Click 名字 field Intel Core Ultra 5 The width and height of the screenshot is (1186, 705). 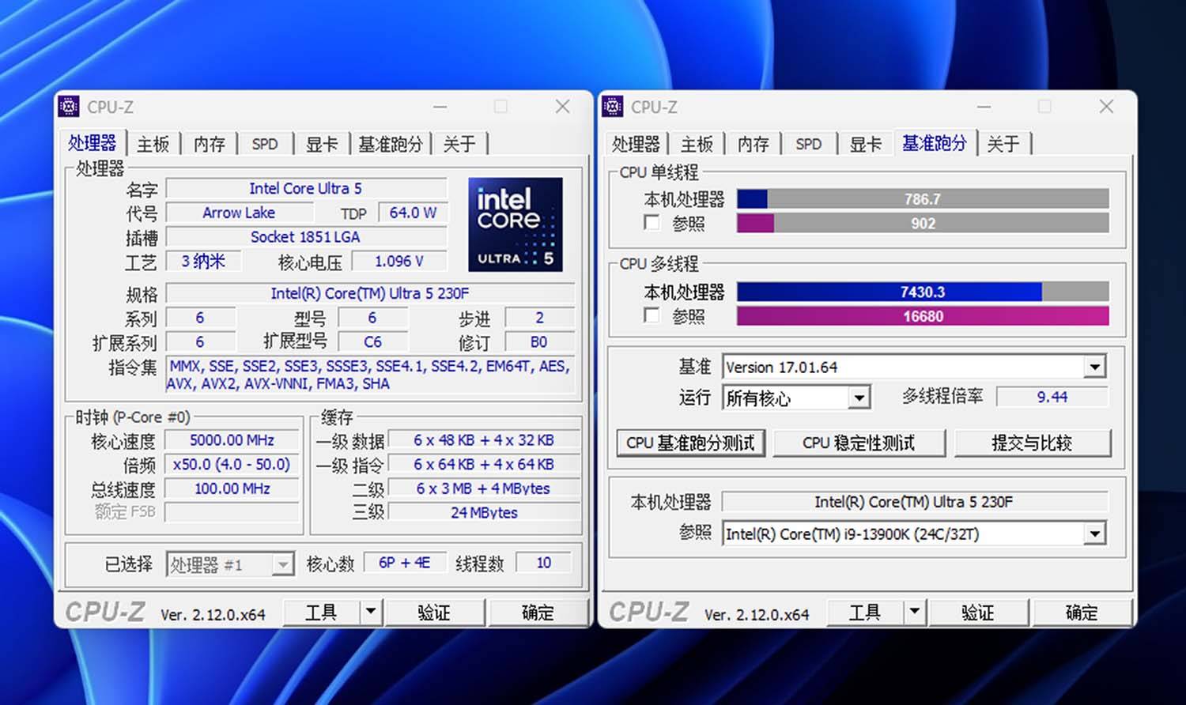point(306,188)
